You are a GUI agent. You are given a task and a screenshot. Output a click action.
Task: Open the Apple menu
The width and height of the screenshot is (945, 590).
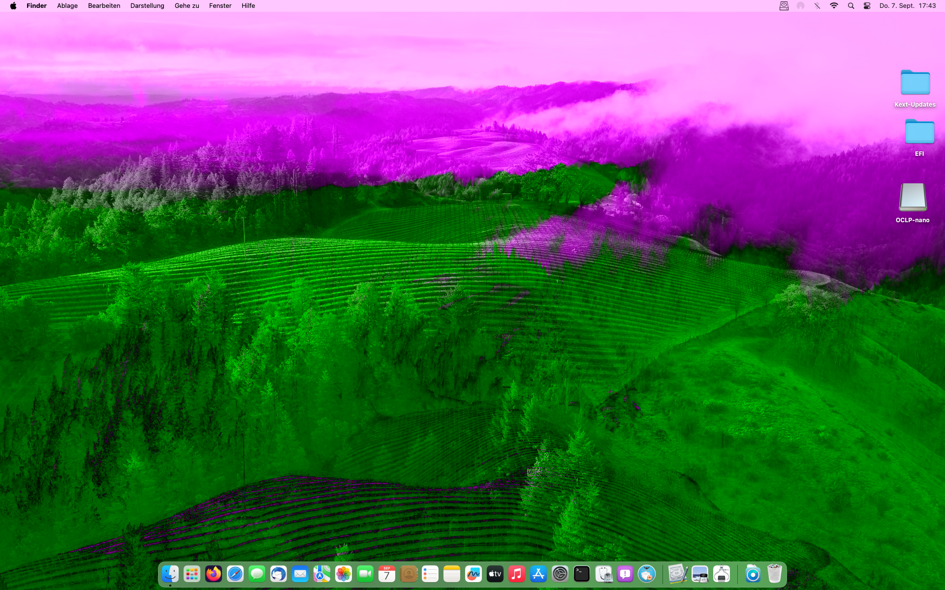point(13,6)
